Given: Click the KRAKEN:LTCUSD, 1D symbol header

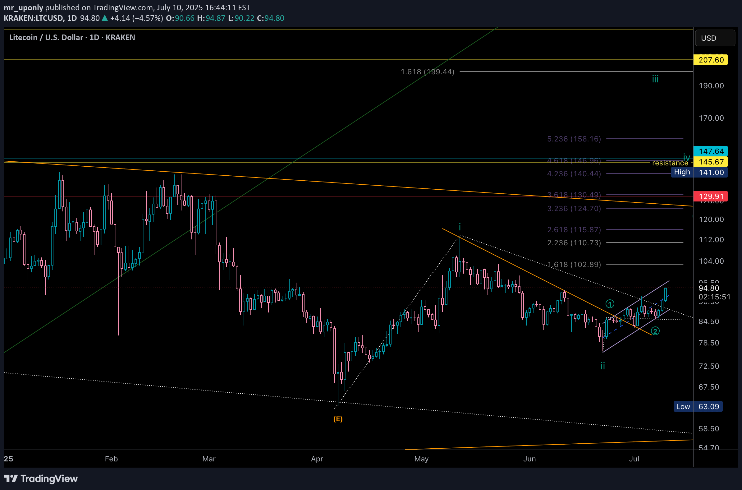Looking at the screenshot, I should point(40,18).
